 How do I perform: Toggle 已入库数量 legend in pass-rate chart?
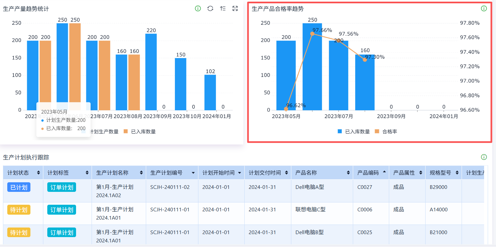[x=353, y=131]
